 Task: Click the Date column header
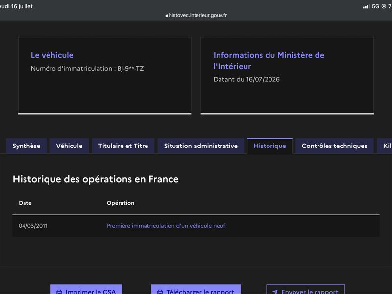tap(25, 203)
